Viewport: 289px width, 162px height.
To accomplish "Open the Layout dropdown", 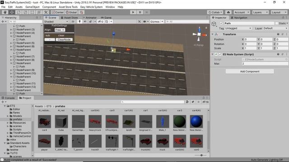I will 279,12.
